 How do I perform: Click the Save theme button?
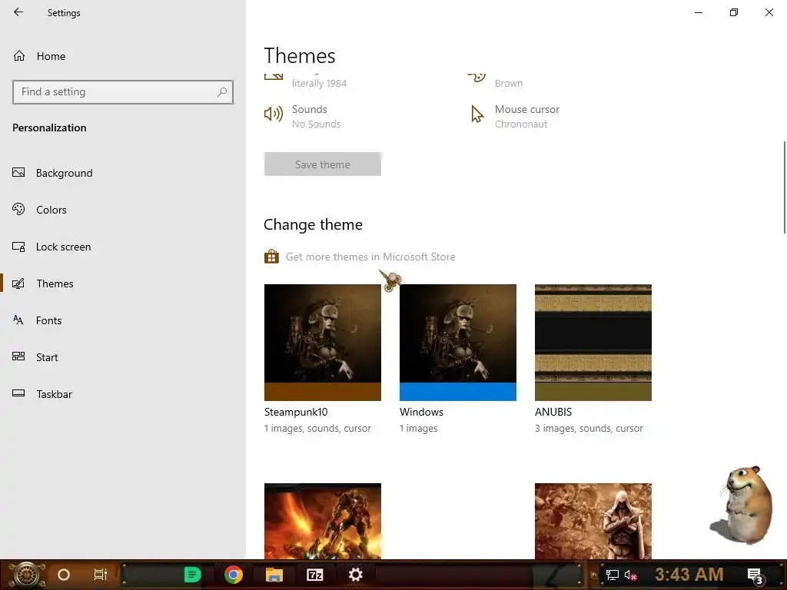pos(323,164)
